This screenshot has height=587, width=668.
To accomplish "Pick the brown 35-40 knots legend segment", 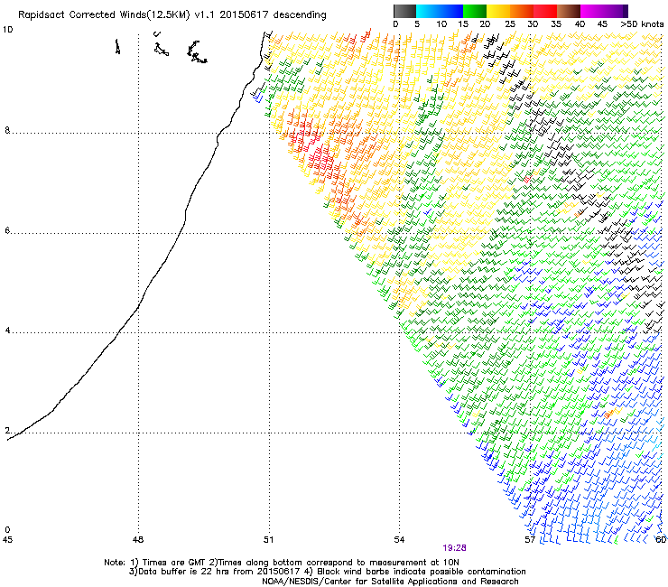I will pyautogui.click(x=569, y=11).
